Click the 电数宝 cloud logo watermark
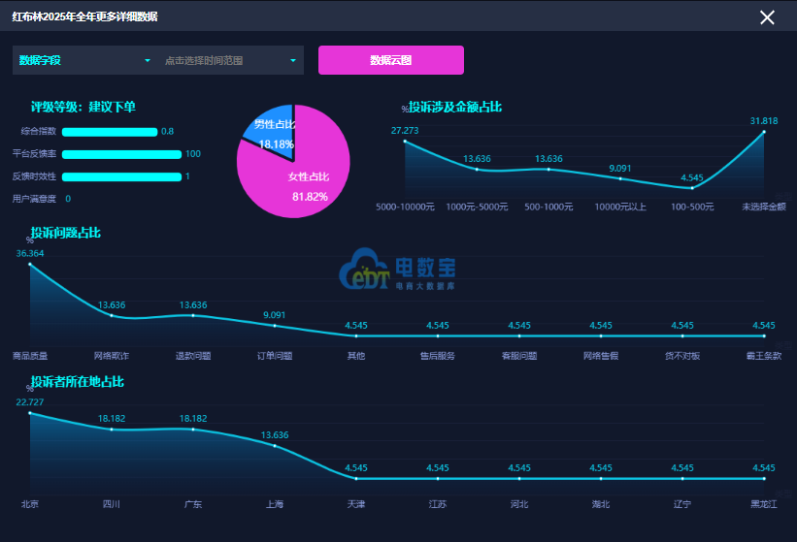 (x=397, y=269)
